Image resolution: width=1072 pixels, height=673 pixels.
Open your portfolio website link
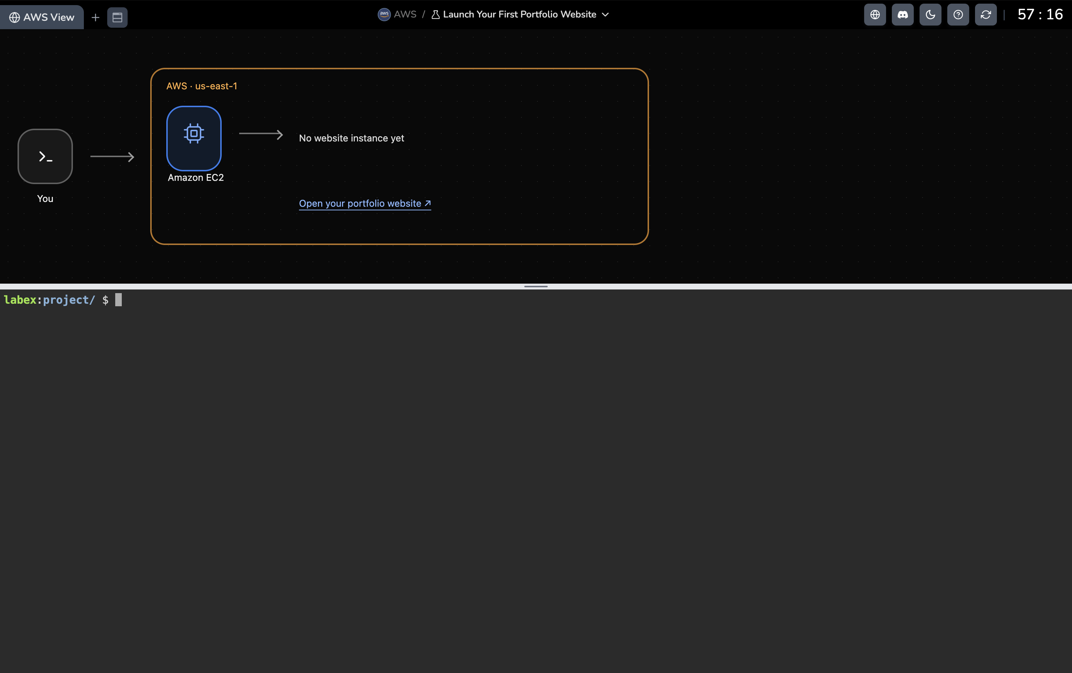(x=365, y=203)
